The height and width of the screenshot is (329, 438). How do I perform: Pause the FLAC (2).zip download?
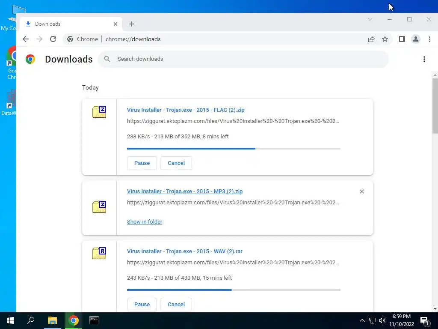(142, 163)
